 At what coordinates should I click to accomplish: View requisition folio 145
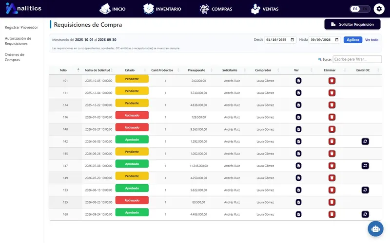tap(298, 154)
